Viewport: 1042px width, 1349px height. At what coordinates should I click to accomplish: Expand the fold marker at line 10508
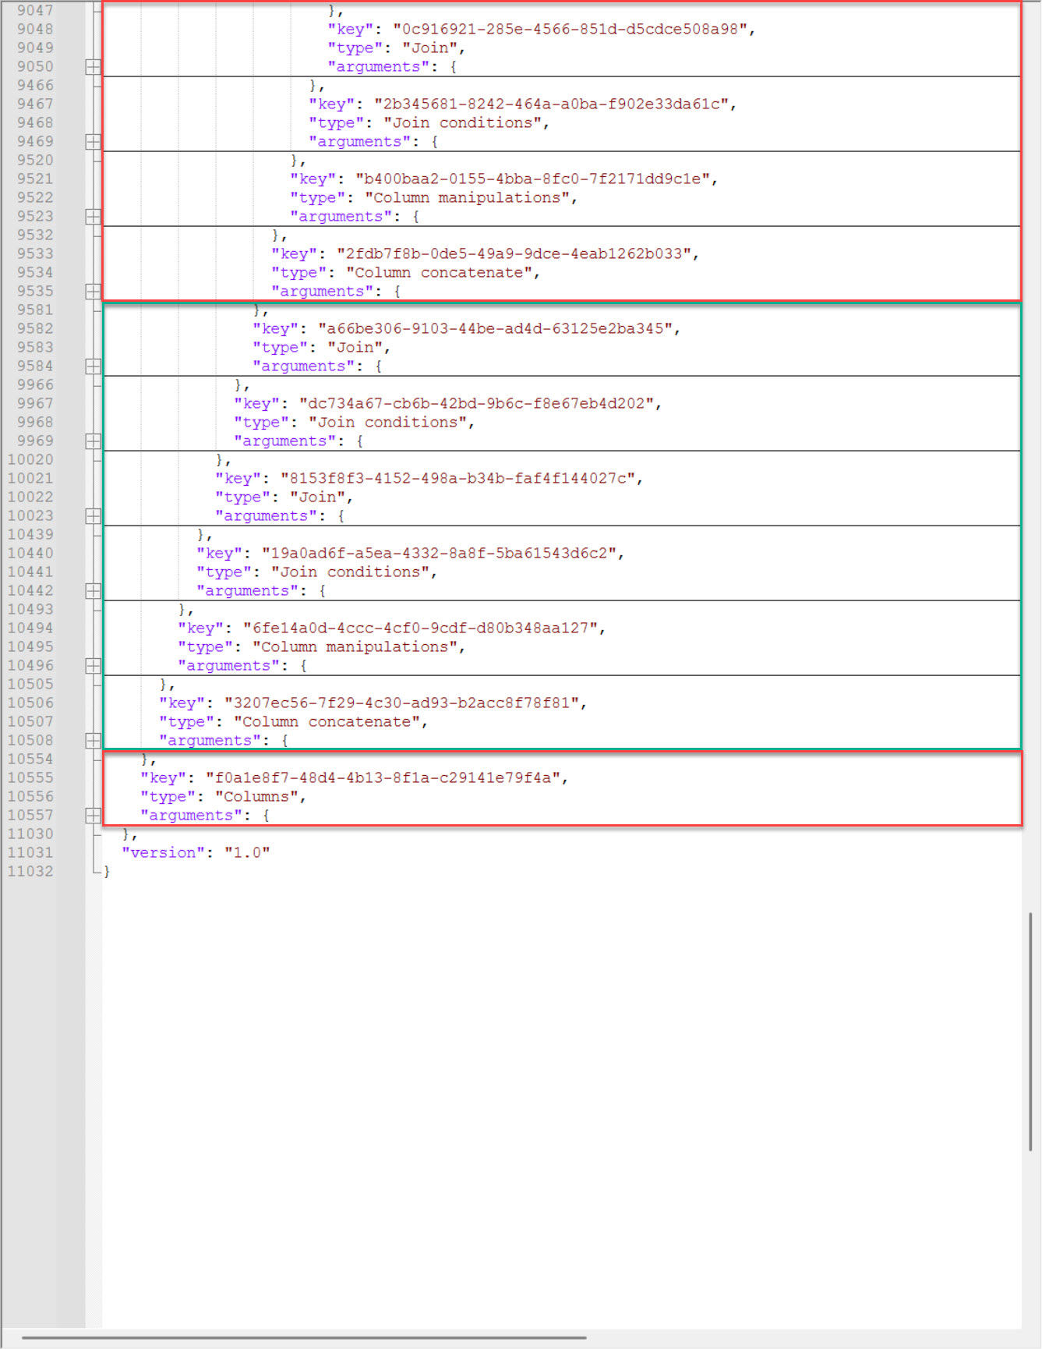(x=93, y=741)
